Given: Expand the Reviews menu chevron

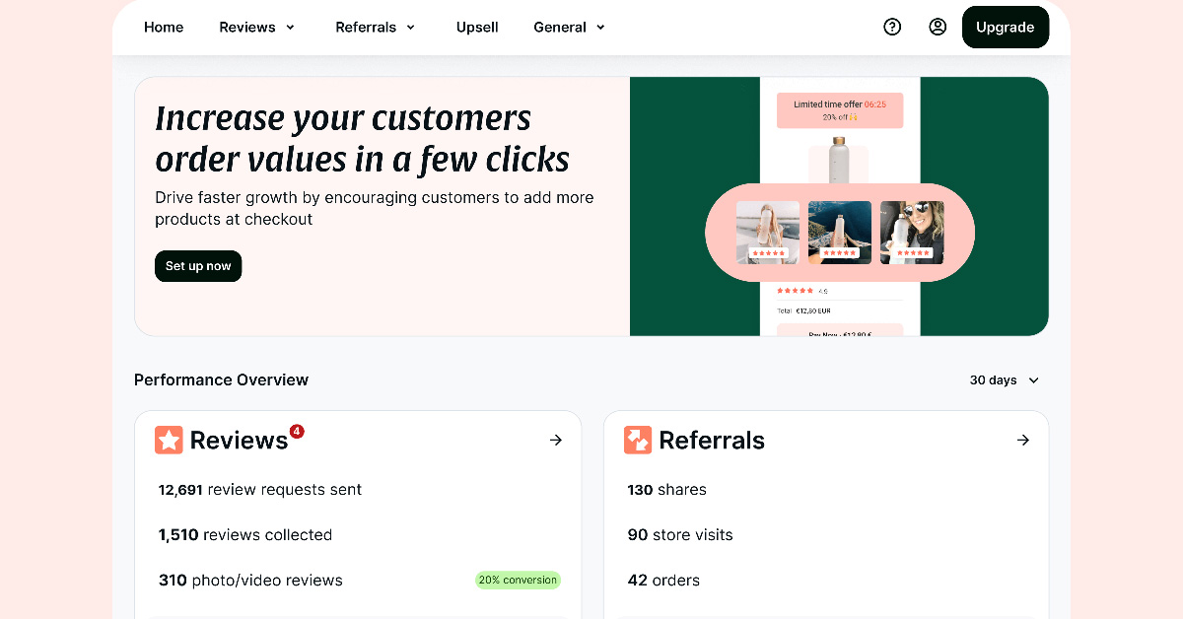Looking at the screenshot, I should tap(291, 28).
